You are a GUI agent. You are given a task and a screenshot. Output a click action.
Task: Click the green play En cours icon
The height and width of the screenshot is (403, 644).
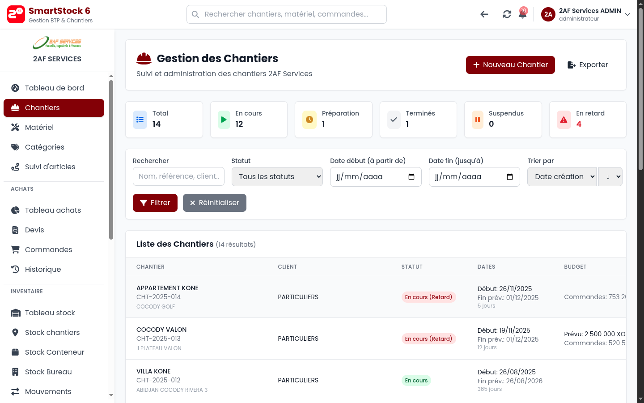click(x=224, y=120)
